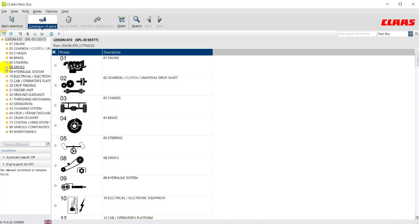Open the Order shopping cart
Image resolution: width=419 pixels, height=224 pixels.
[x=121, y=22]
